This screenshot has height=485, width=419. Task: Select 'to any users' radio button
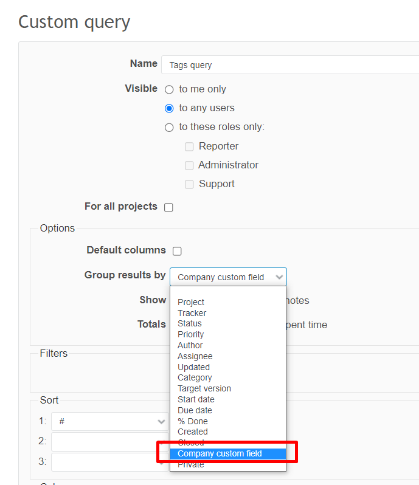click(169, 108)
